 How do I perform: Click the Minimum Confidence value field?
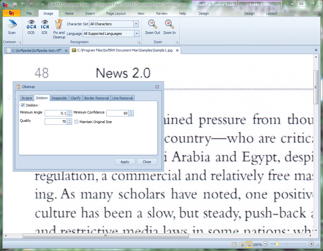[x=117, y=113]
